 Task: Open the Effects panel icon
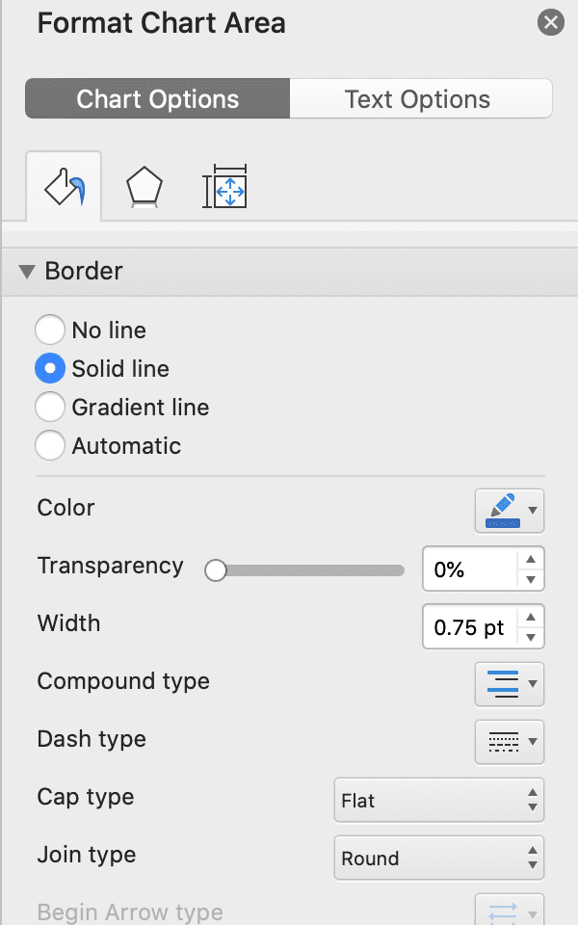click(x=143, y=184)
